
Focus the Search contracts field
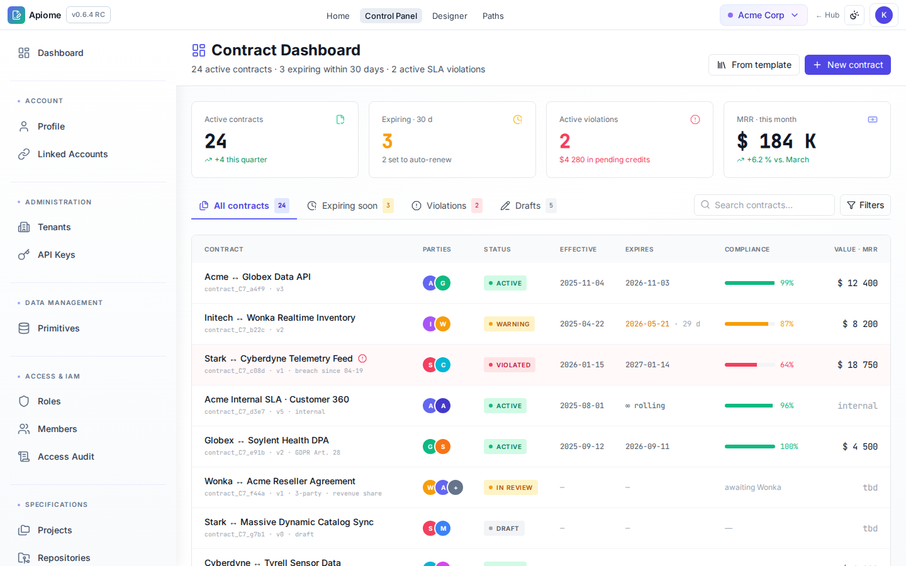764,205
